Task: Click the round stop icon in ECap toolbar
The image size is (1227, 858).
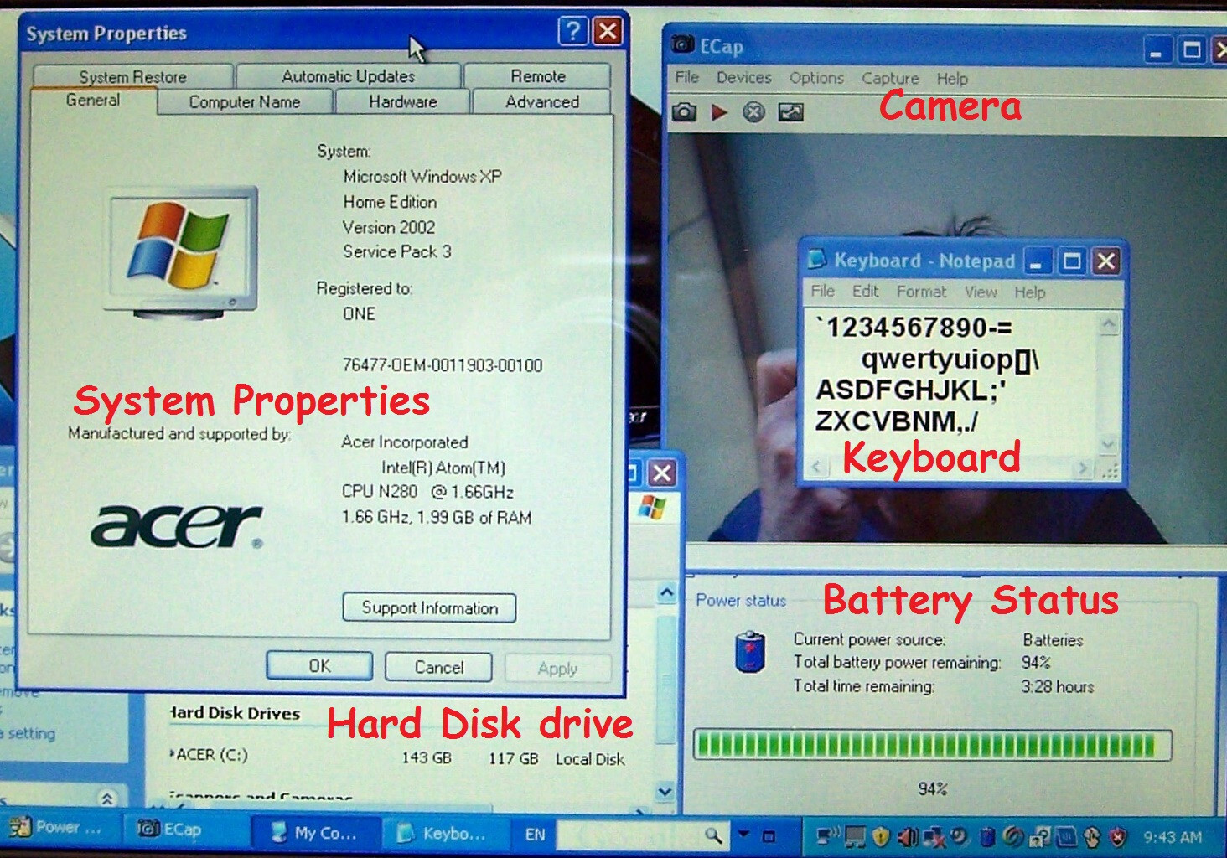Action: tap(754, 111)
